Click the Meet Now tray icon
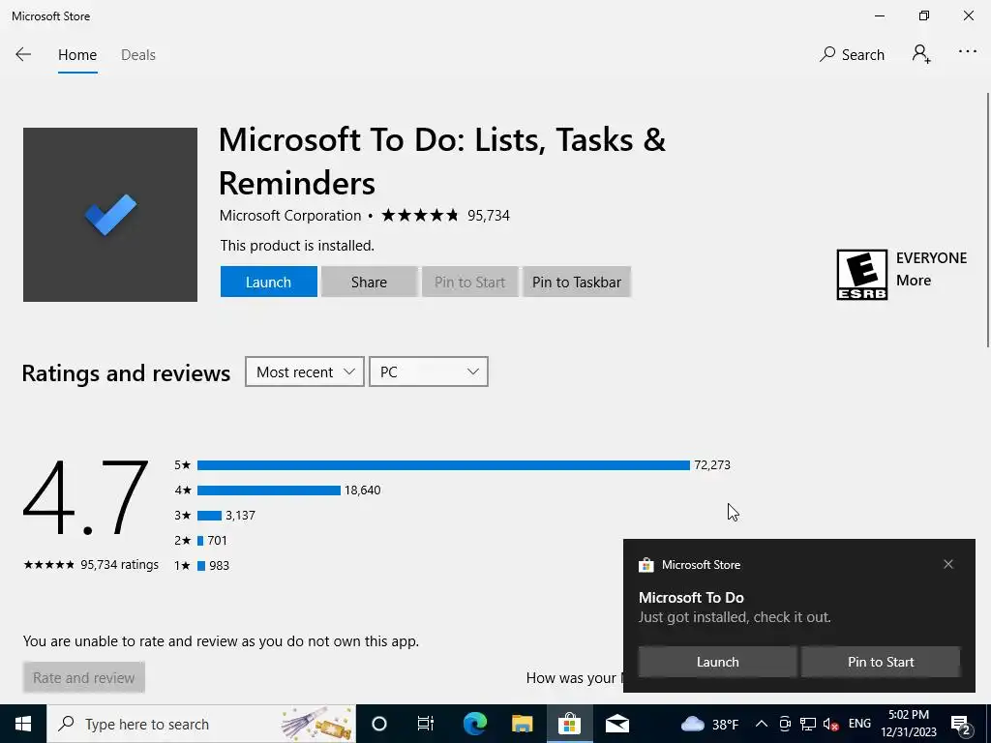The image size is (991, 743). (x=784, y=724)
